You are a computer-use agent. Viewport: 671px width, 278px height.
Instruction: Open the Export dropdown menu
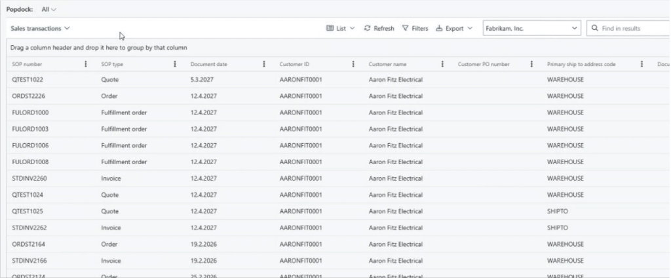pos(454,28)
